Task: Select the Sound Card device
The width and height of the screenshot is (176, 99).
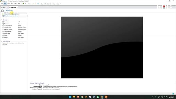Action: point(15,34)
